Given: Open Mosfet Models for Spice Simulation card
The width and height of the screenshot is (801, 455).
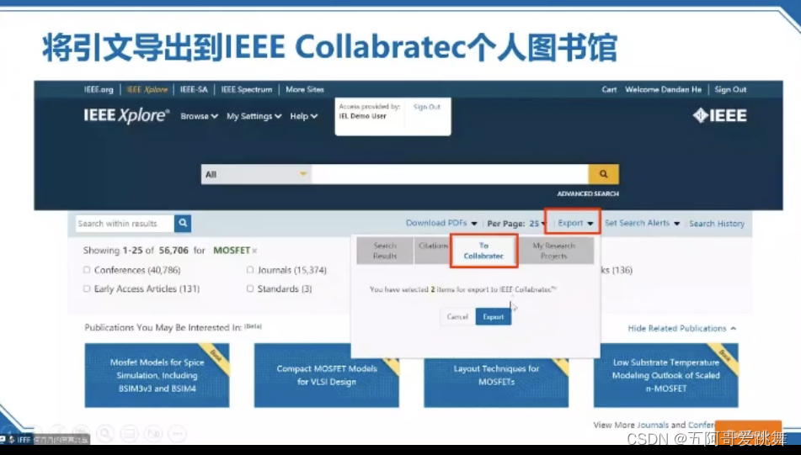Looking at the screenshot, I should 157,375.
